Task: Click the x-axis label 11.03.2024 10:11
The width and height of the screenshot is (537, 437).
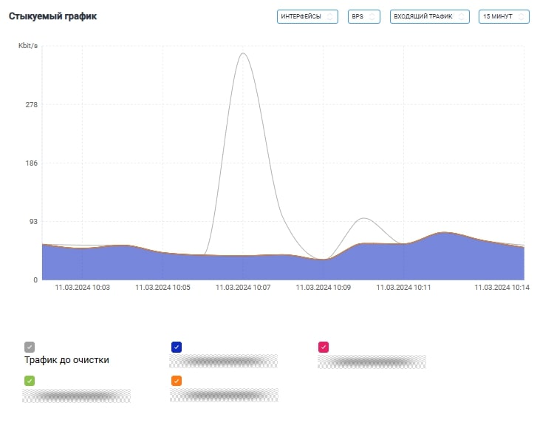Action: tap(403, 287)
